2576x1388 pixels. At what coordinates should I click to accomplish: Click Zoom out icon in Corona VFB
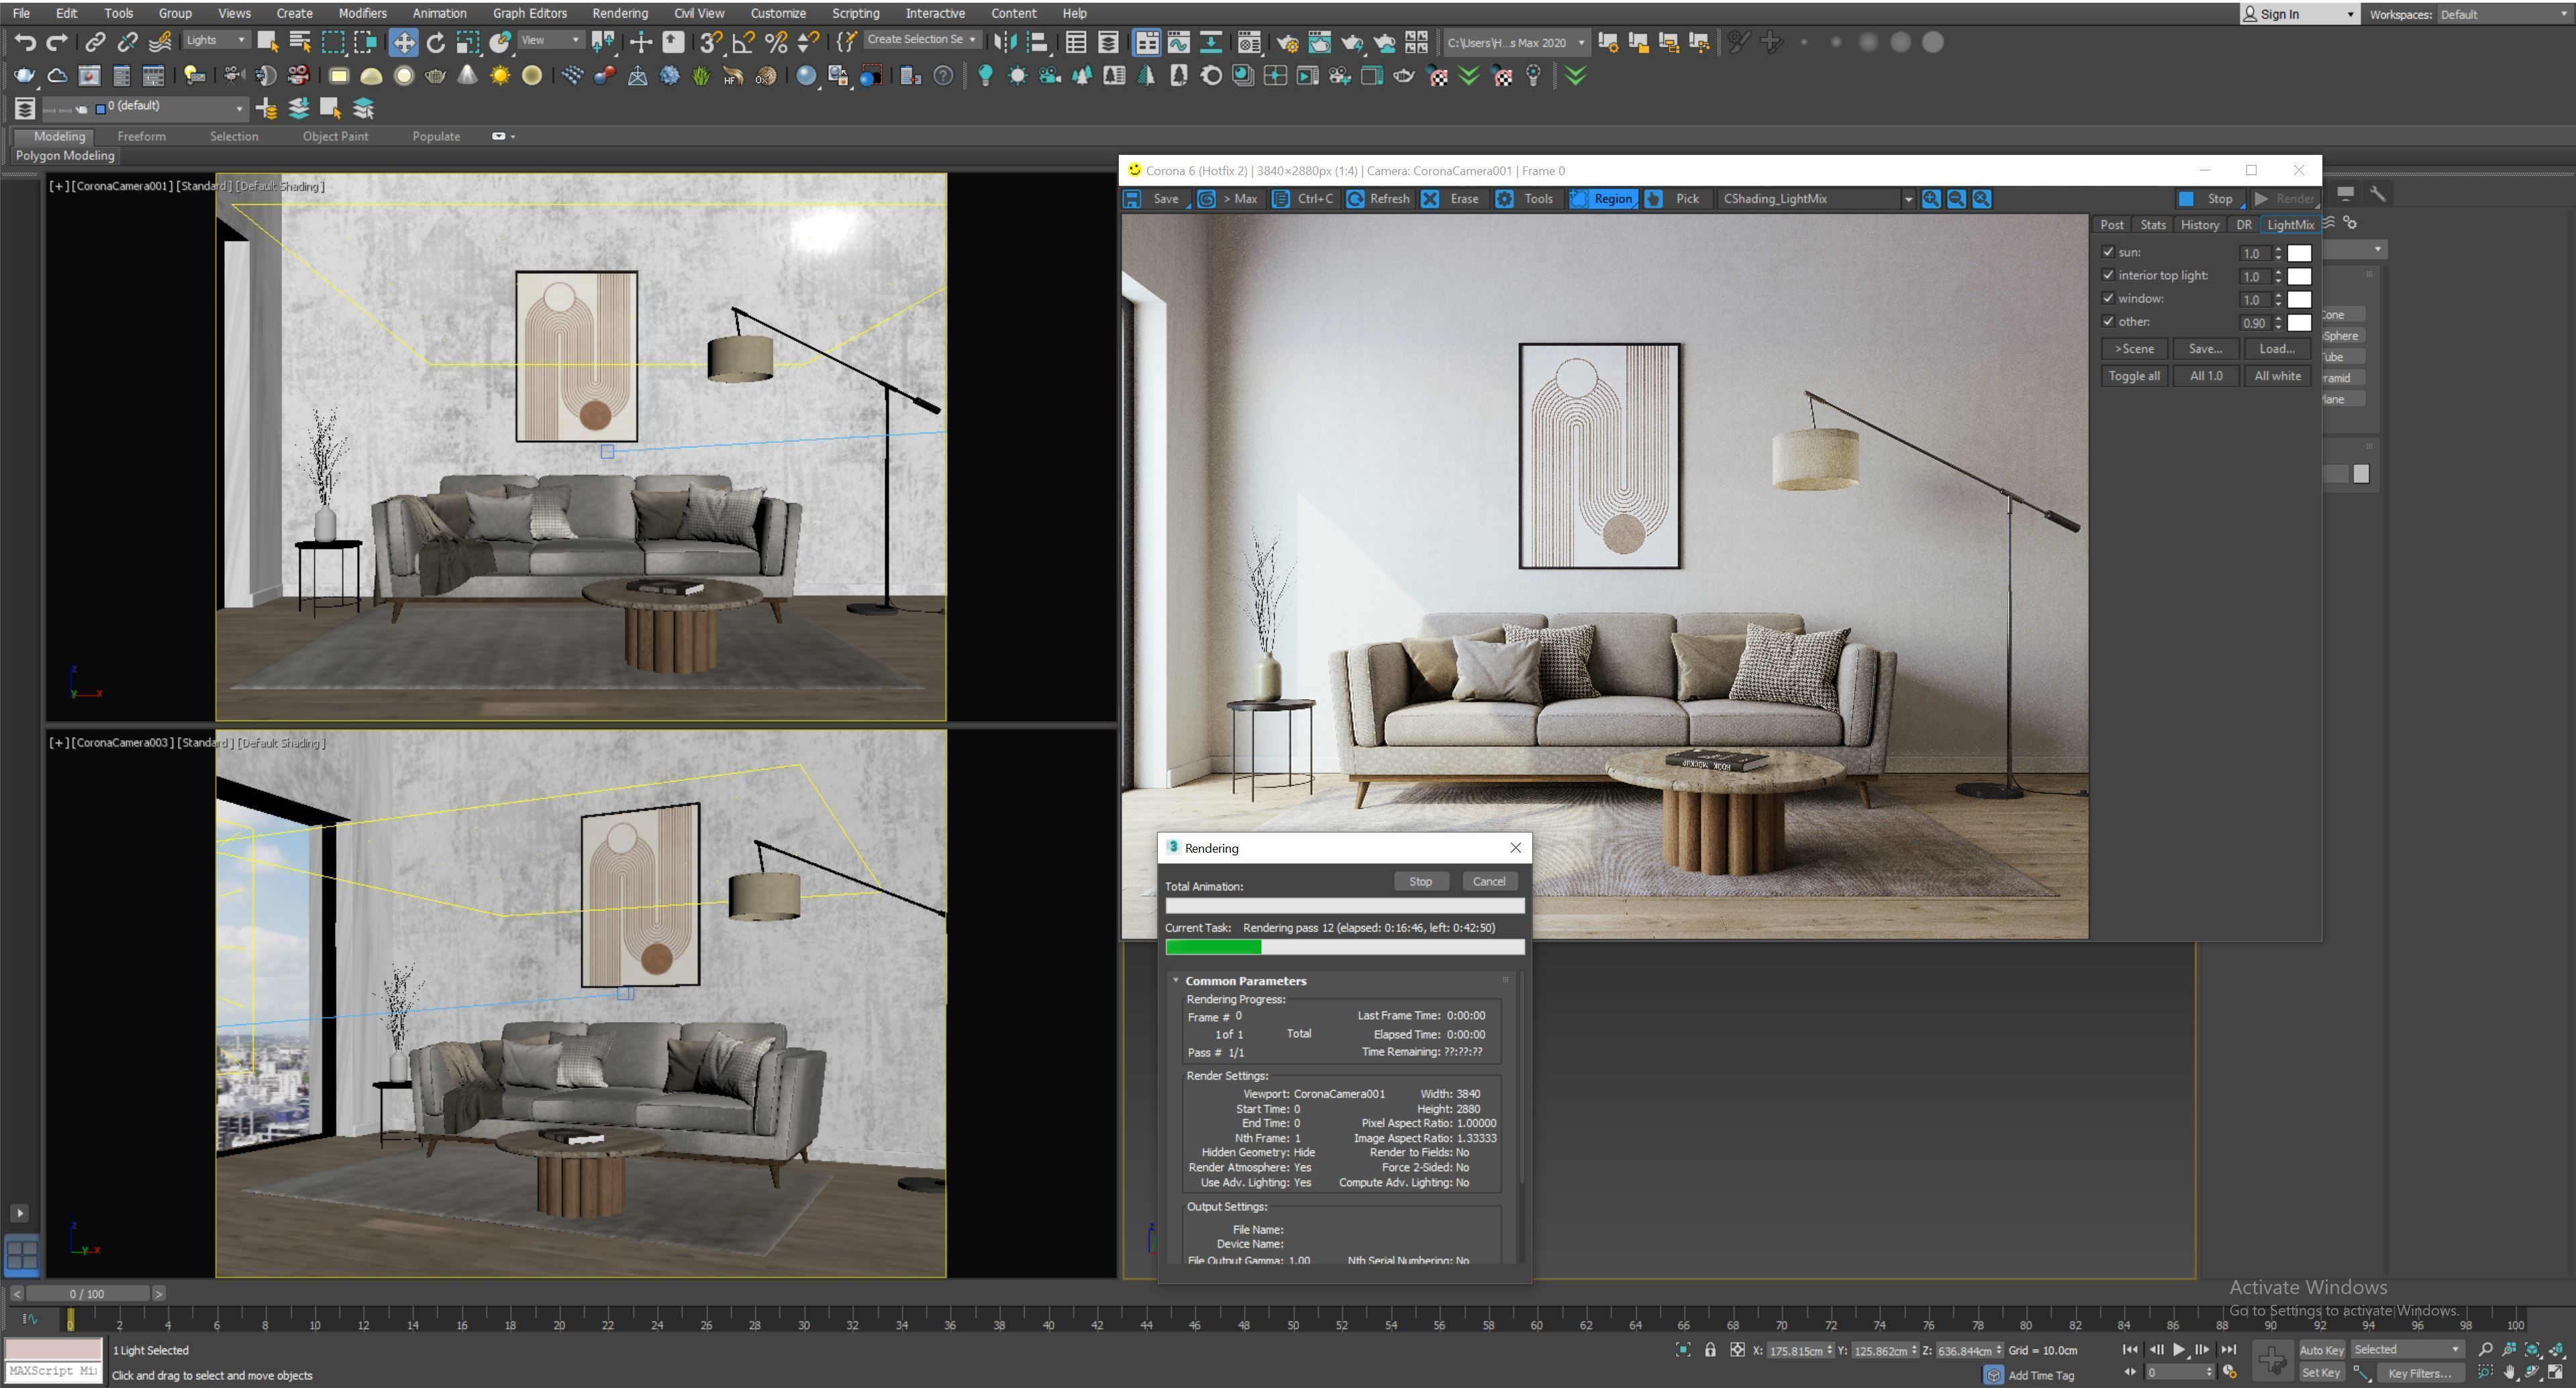pyautogui.click(x=1956, y=199)
